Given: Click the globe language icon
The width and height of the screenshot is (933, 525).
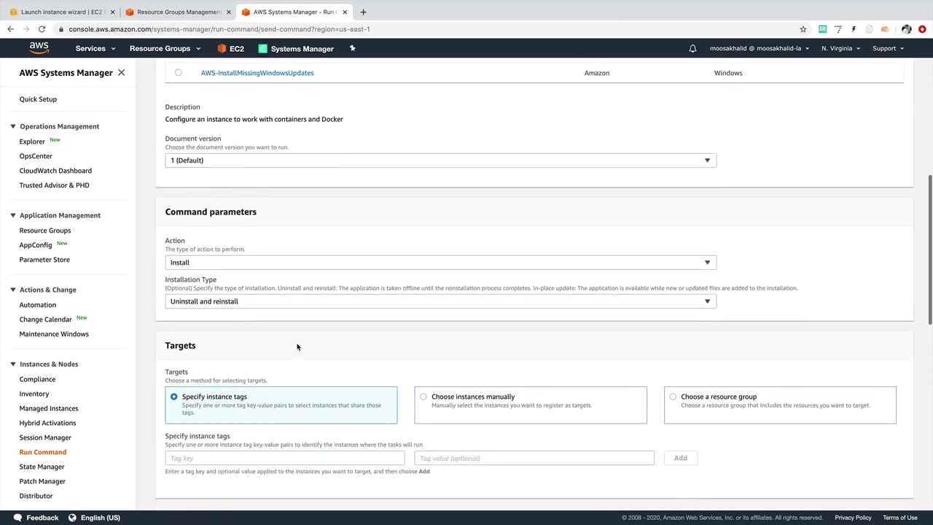Looking at the screenshot, I should tap(72, 518).
